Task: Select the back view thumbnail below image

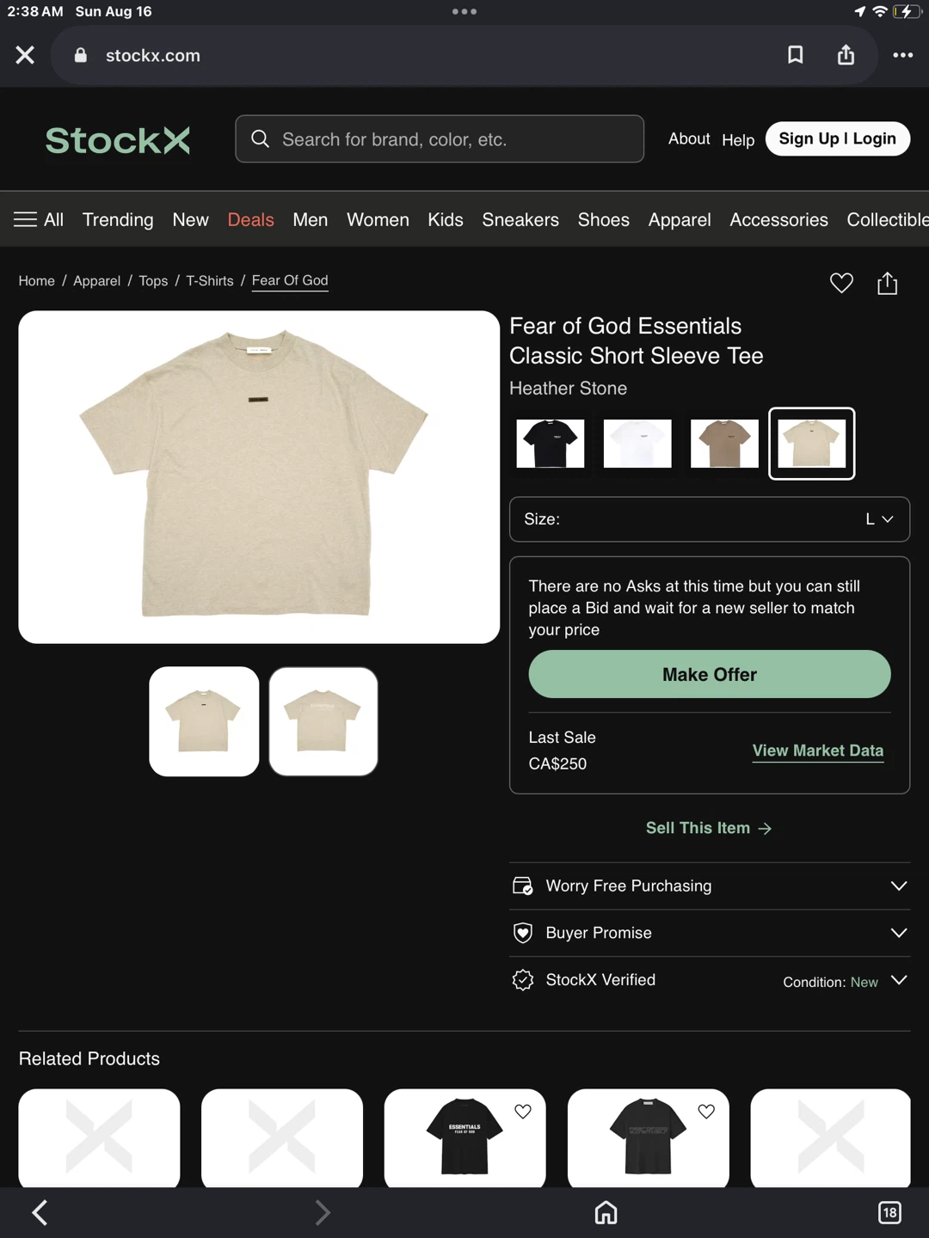Action: point(323,721)
